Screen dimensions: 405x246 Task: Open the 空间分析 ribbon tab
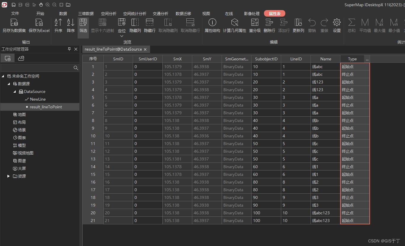109,14
